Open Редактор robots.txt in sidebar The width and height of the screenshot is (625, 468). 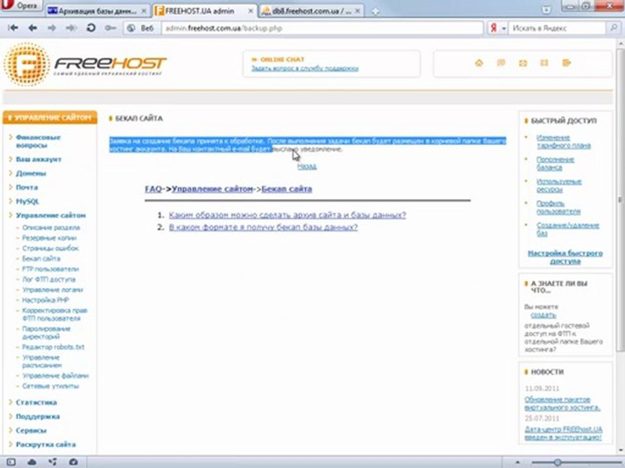[53, 347]
